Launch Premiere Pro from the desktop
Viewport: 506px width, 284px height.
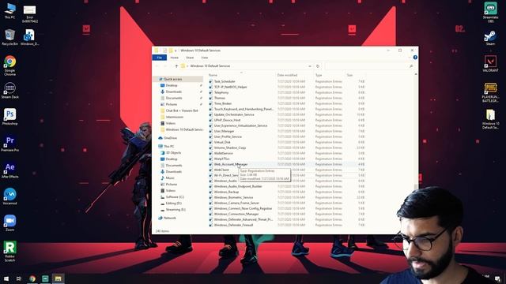(x=9, y=144)
